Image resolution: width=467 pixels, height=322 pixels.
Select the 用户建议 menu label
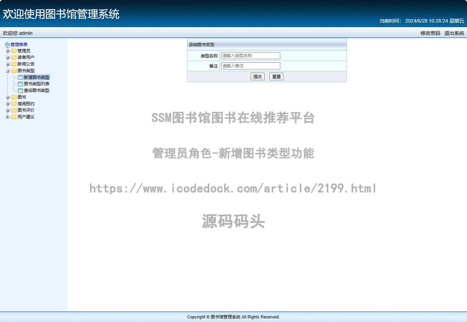(26, 117)
